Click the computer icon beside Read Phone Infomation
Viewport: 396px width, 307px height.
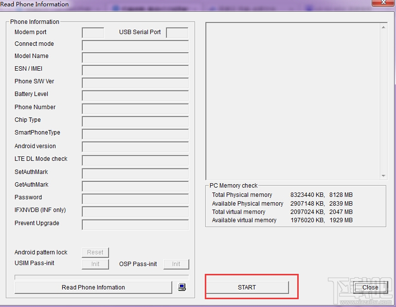pyautogui.click(x=182, y=287)
